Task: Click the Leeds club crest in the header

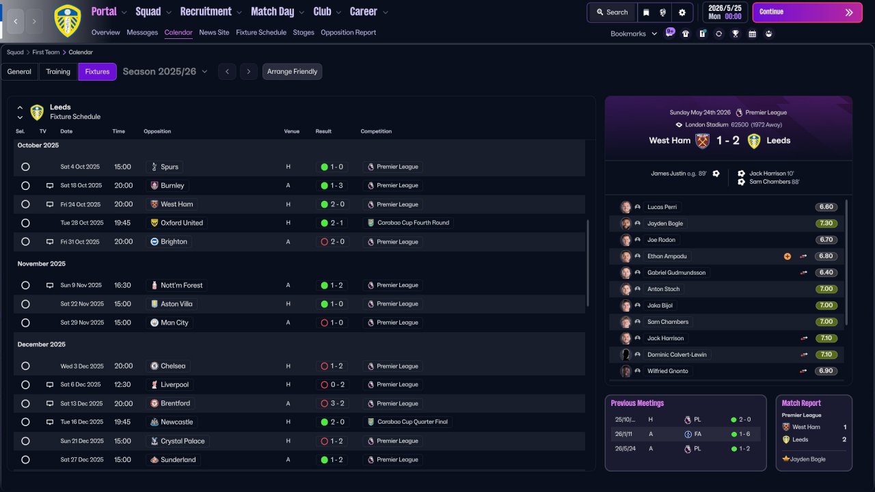Action: click(67, 20)
